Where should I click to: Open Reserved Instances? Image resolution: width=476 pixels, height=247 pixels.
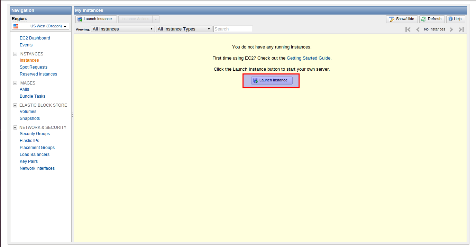pyautogui.click(x=38, y=74)
